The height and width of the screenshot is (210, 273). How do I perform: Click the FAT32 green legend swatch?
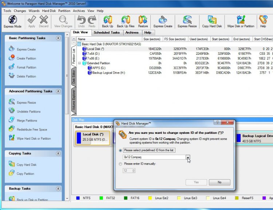point(101,198)
